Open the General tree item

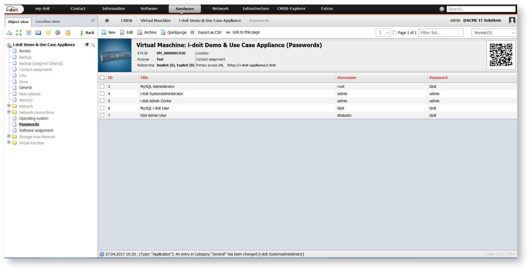coord(25,88)
